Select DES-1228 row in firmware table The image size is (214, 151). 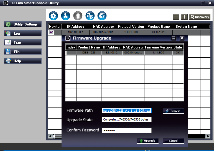[x=124, y=52]
